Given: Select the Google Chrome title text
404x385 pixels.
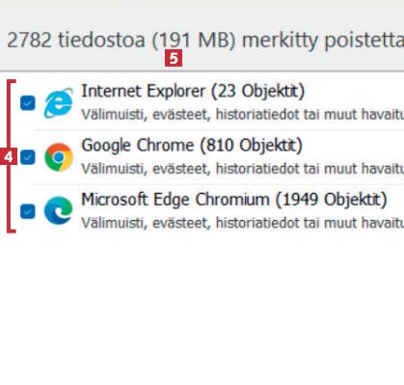Looking at the screenshot, I should (138, 146).
